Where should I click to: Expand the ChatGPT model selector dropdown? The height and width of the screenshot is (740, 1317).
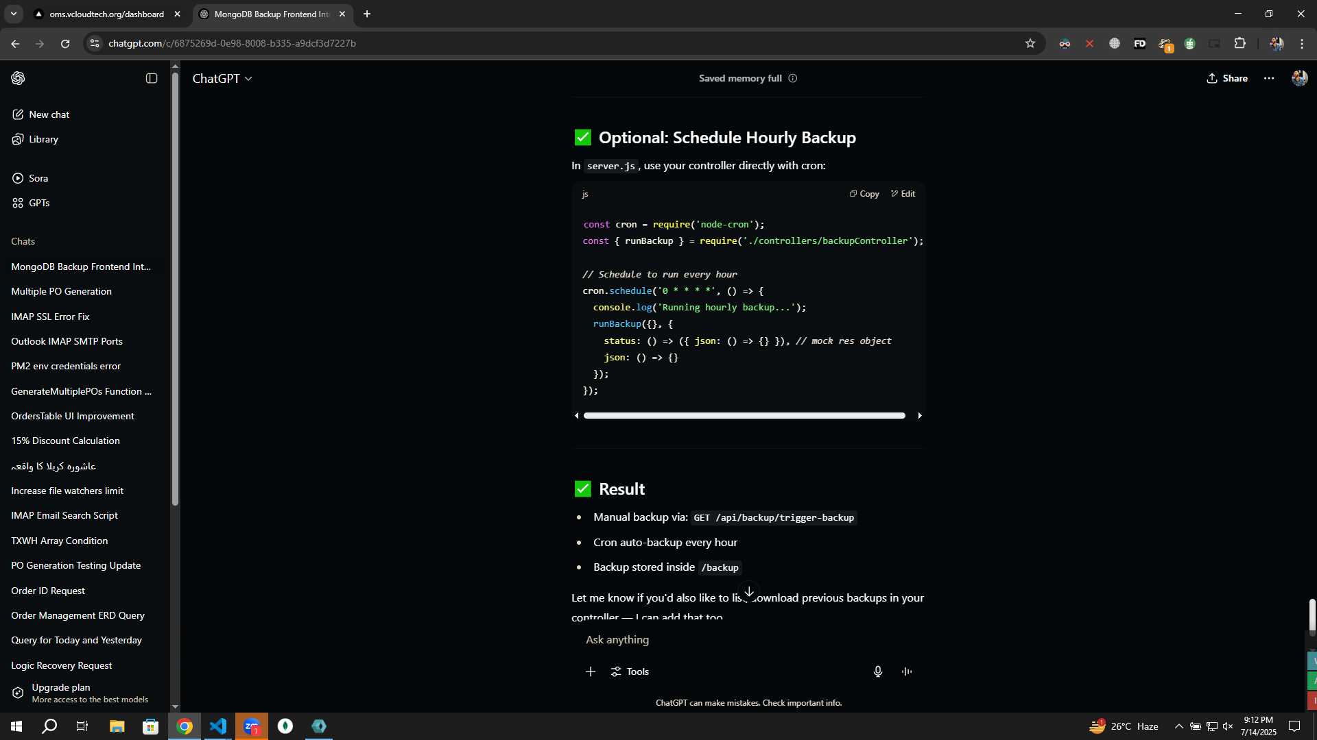[222, 79]
